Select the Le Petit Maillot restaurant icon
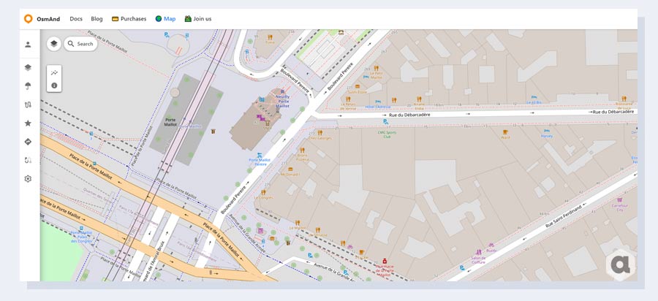This screenshot has height=301, width=658. (x=376, y=68)
